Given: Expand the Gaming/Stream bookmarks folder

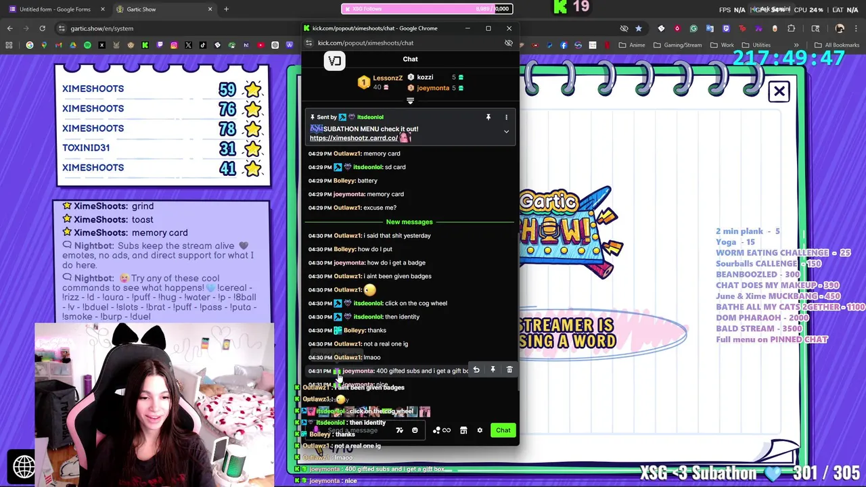Looking at the screenshot, I should [x=678, y=45].
